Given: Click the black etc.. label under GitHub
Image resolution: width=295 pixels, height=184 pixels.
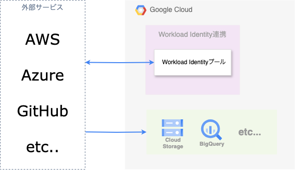Looking at the screenshot, I should [42, 147].
